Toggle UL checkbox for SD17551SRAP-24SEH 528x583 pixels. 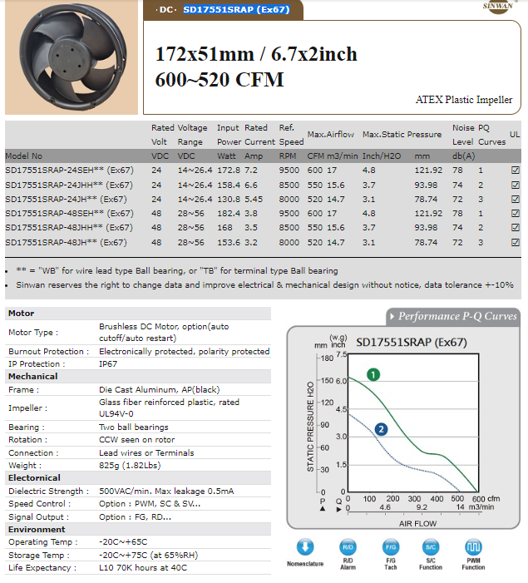coord(515,170)
